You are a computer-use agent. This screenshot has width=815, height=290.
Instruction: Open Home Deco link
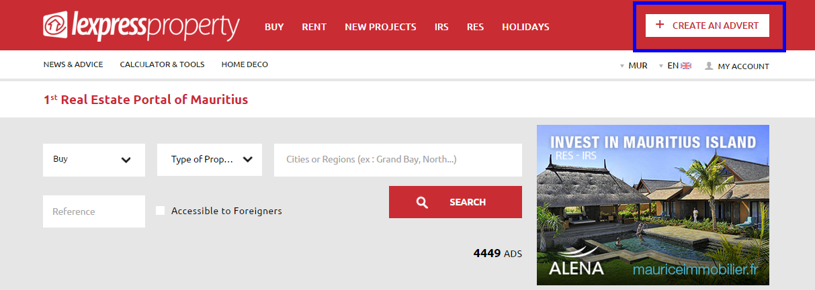pos(245,64)
